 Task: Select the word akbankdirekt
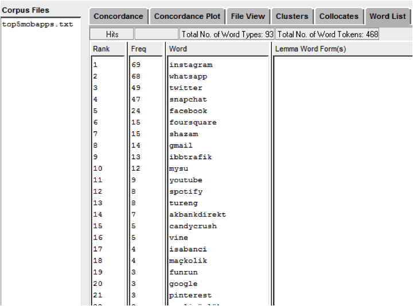[x=197, y=215]
